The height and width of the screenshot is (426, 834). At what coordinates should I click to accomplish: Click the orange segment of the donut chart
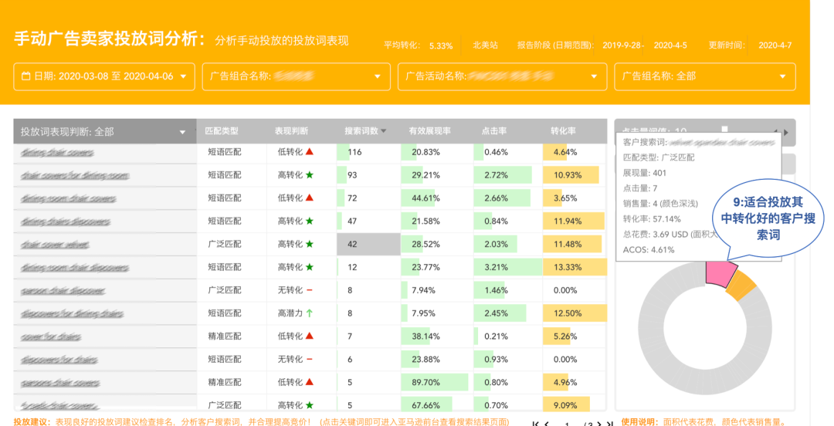(x=741, y=285)
